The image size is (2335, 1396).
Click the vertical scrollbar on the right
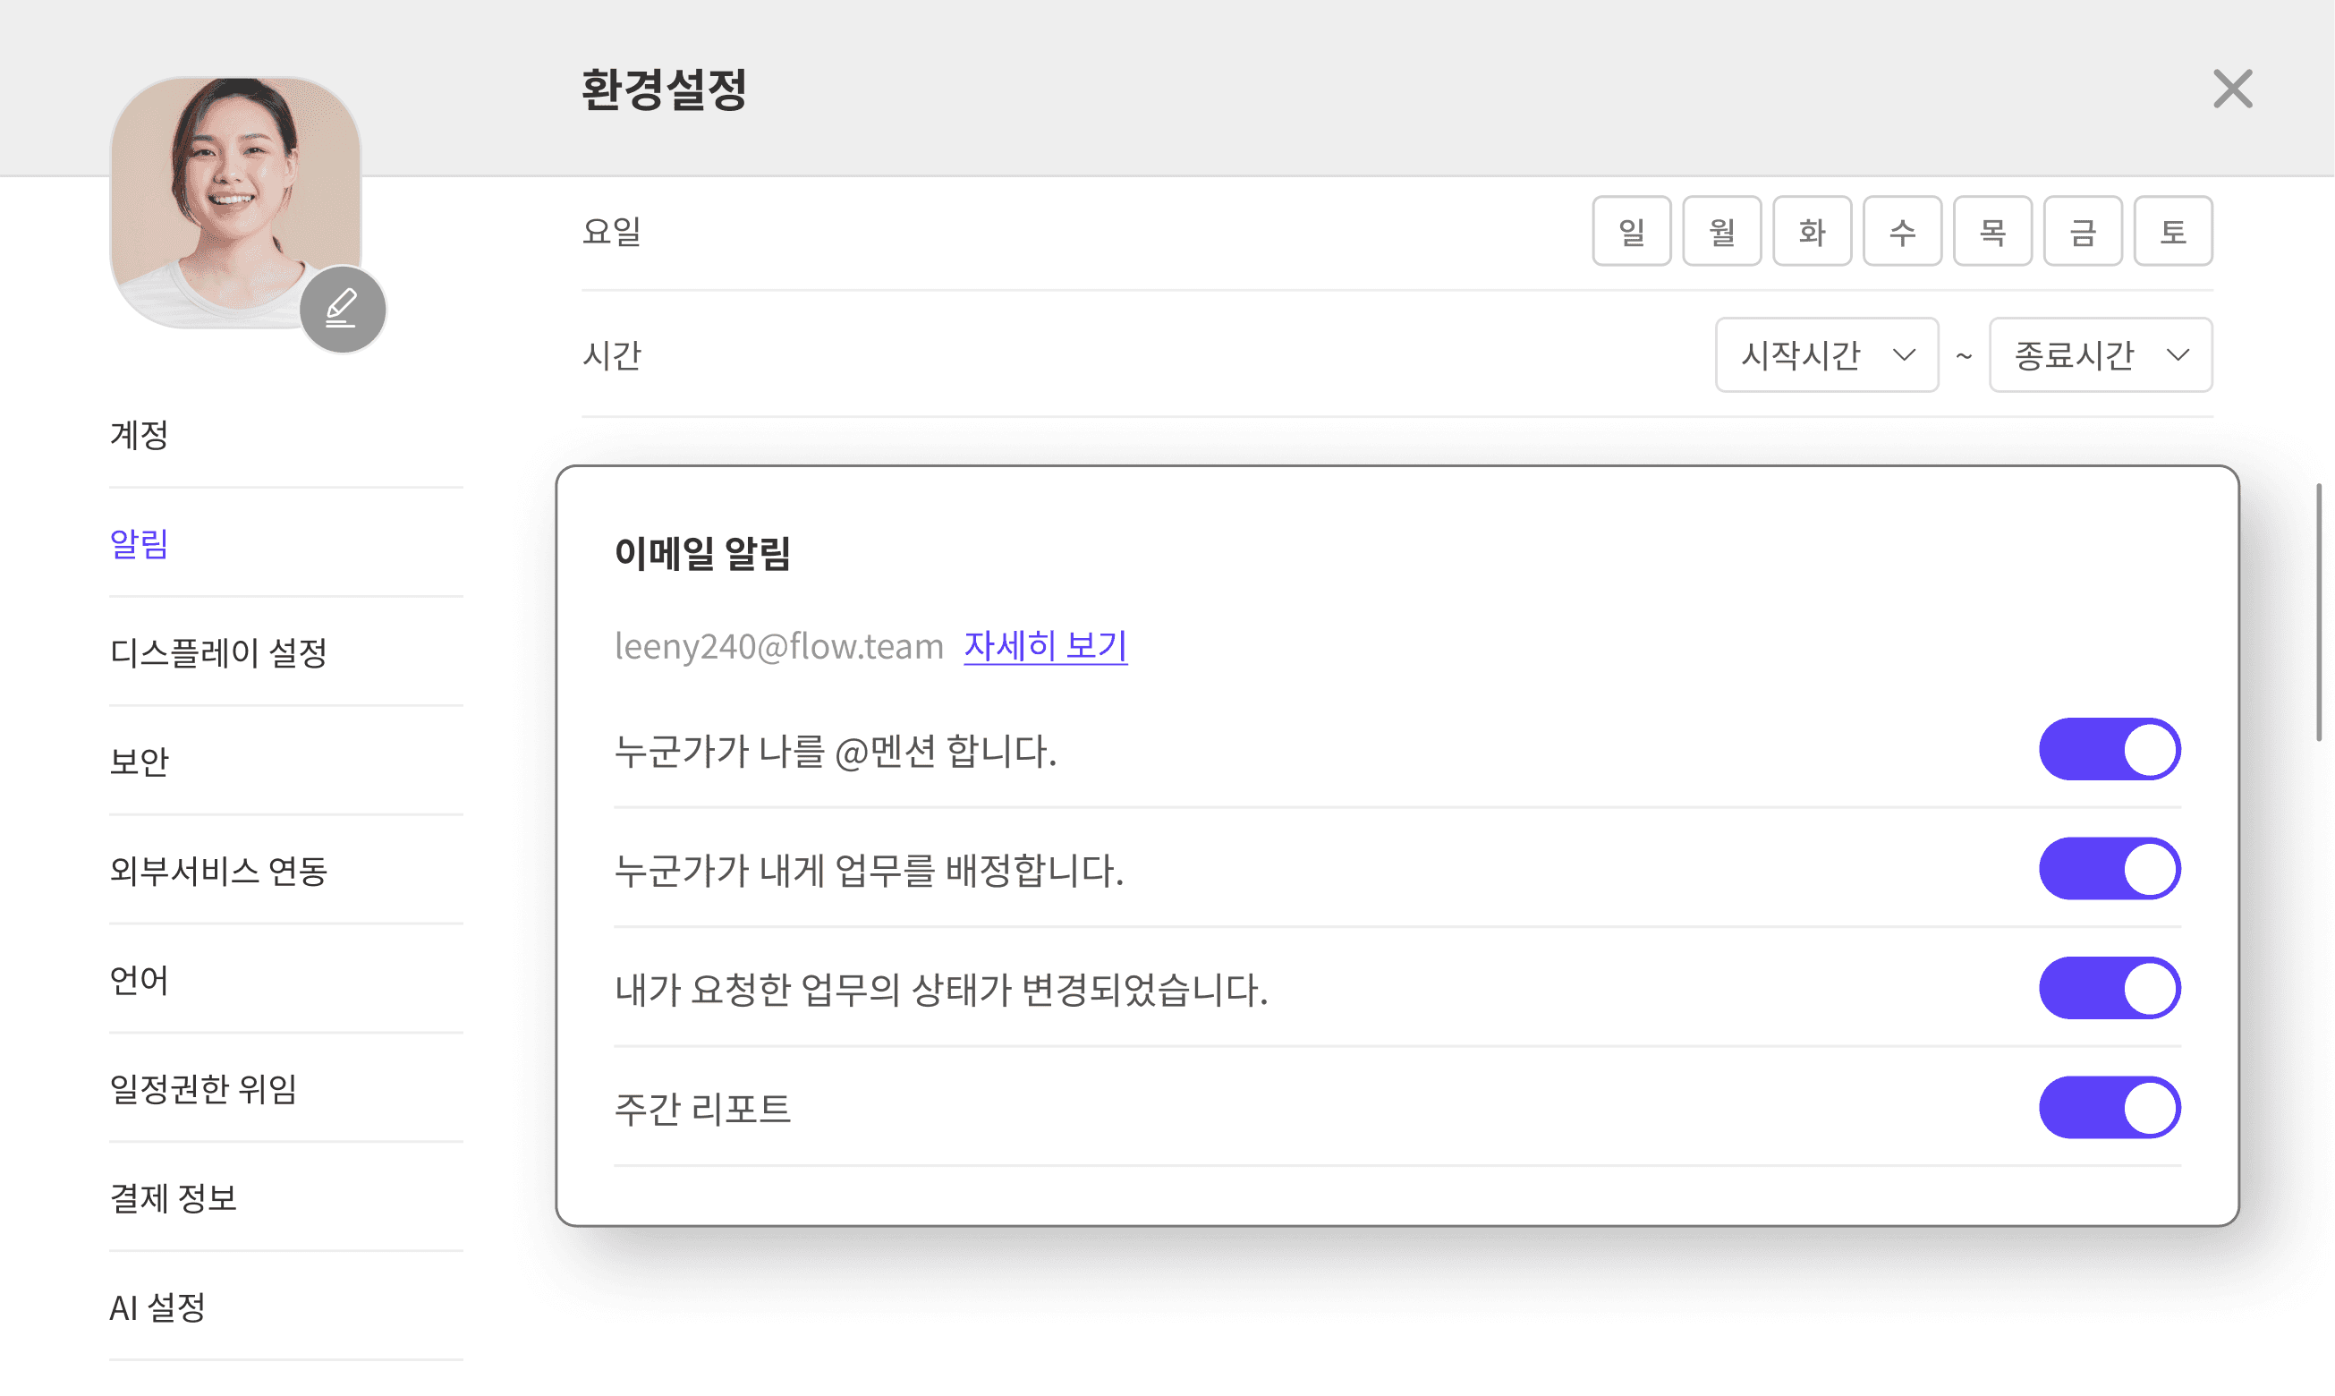coord(2318,611)
